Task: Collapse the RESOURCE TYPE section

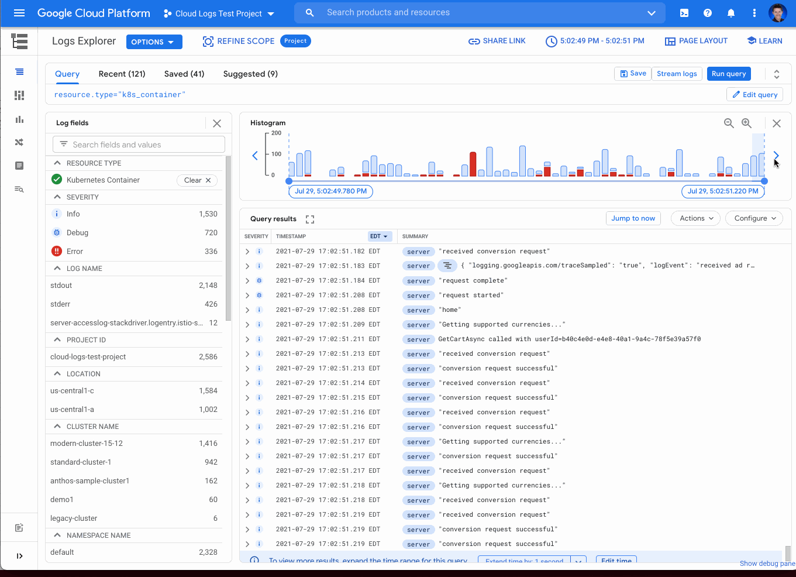Action: coord(57,163)
